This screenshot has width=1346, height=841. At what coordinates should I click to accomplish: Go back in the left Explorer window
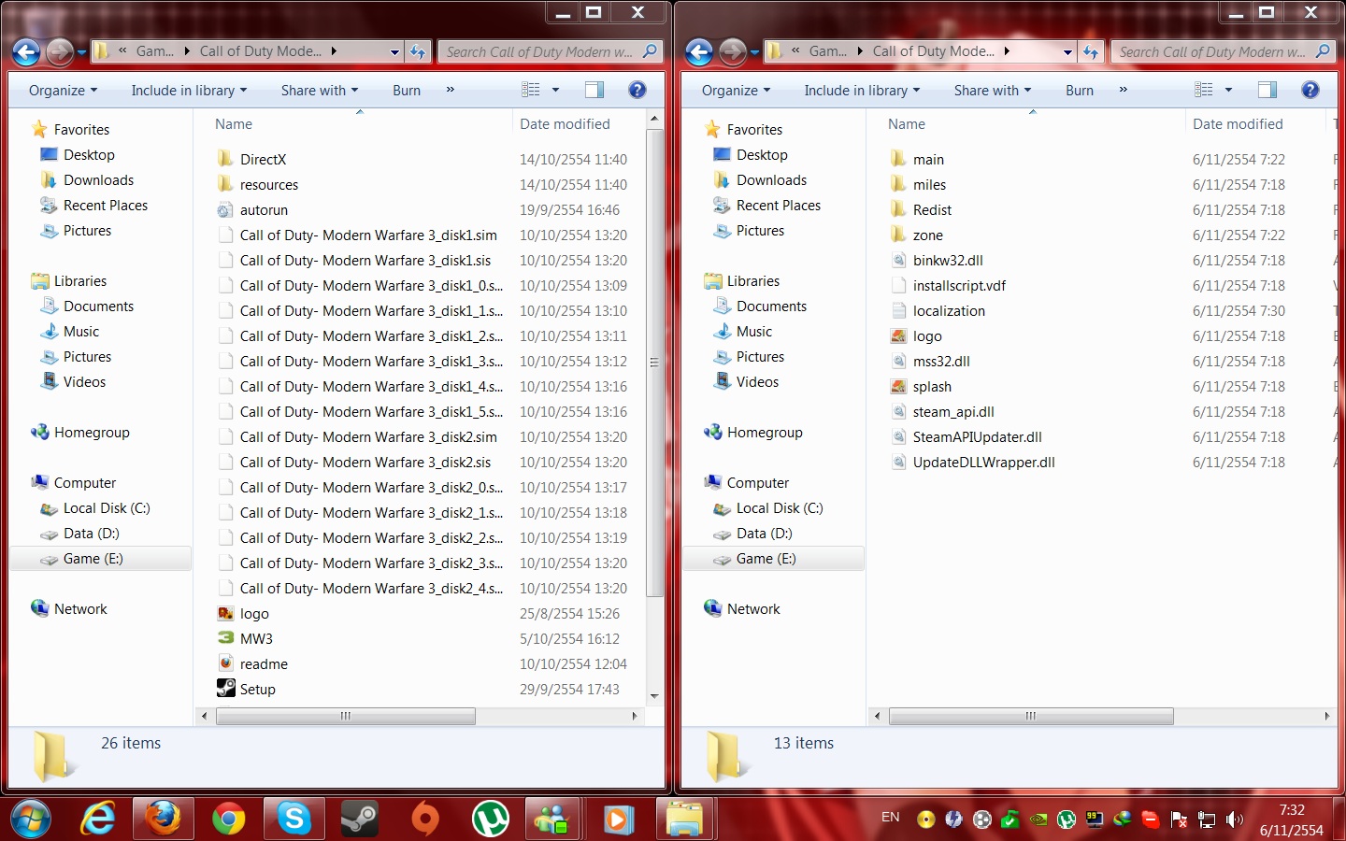tap(26, 52)
